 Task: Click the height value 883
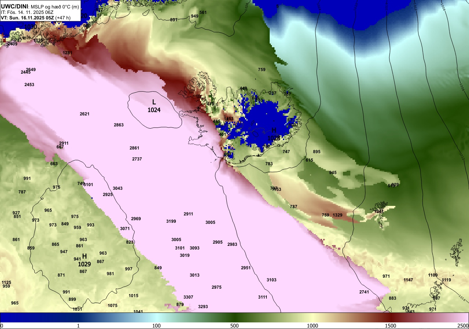point(392,298)
